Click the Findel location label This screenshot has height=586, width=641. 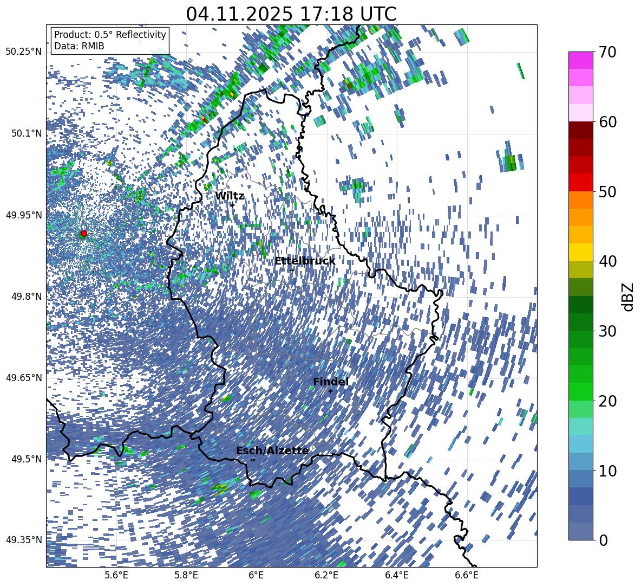click(x=331, y=382)
